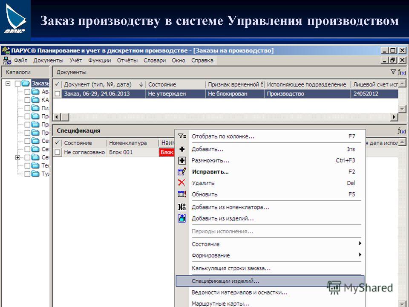The image size is (409, 307).
Task: Click the application icon left of Файл menu
Action: (x=7, y=60)
